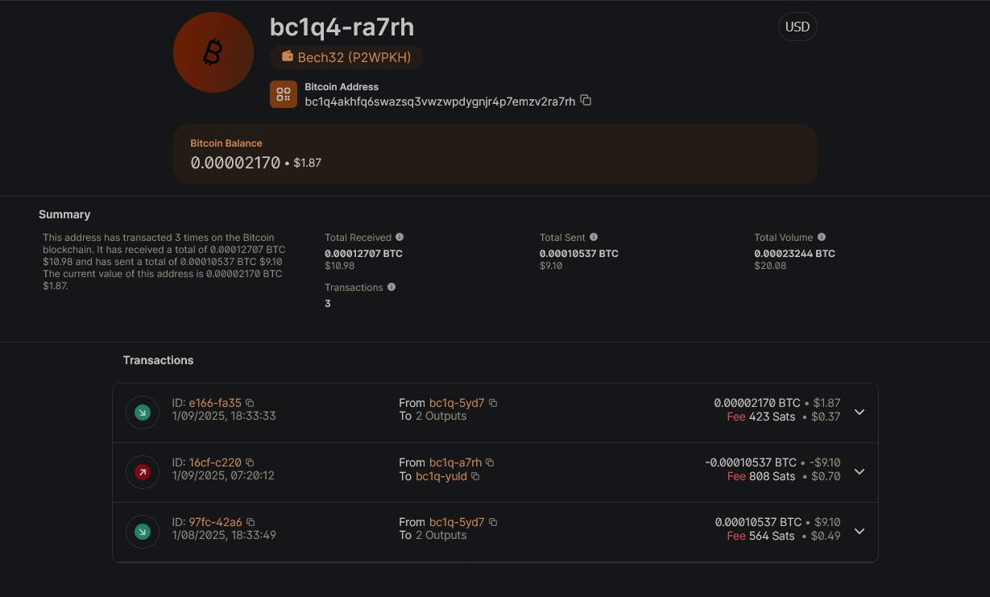
Task: Open transaction link 16cf-c220
Action: click(x=215, y=462)
